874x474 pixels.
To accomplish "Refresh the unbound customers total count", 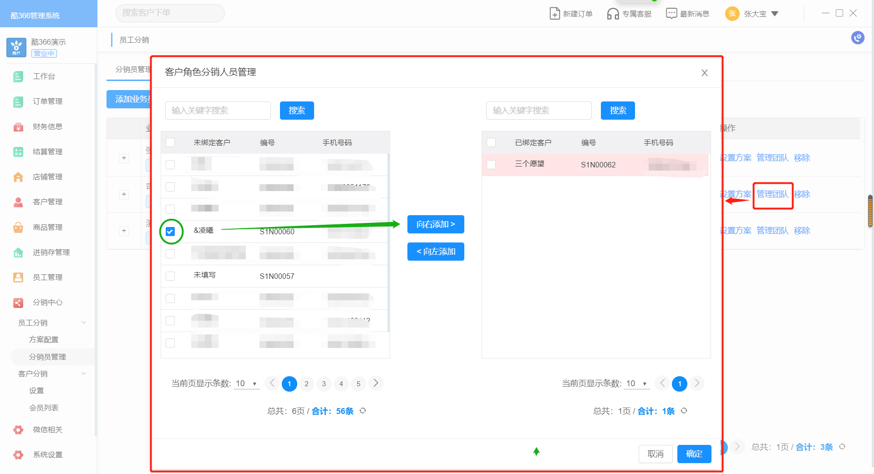I will coord(363,411).
